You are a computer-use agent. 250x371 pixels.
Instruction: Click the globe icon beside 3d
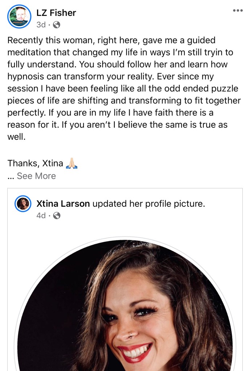pyautogui.click(x=57, y=25)
